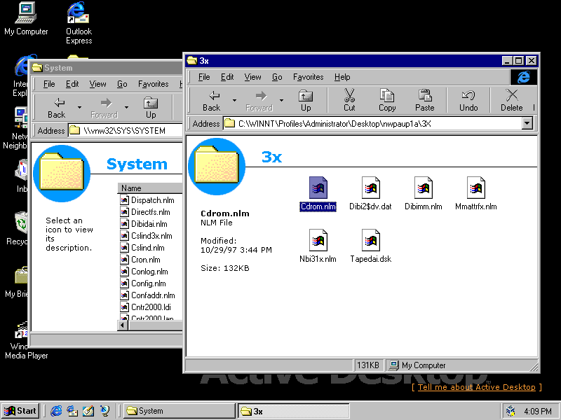Viewport: 561px width, 420px height.
Task: Open the Edit menu in System window
Action: tap(72, 84)
